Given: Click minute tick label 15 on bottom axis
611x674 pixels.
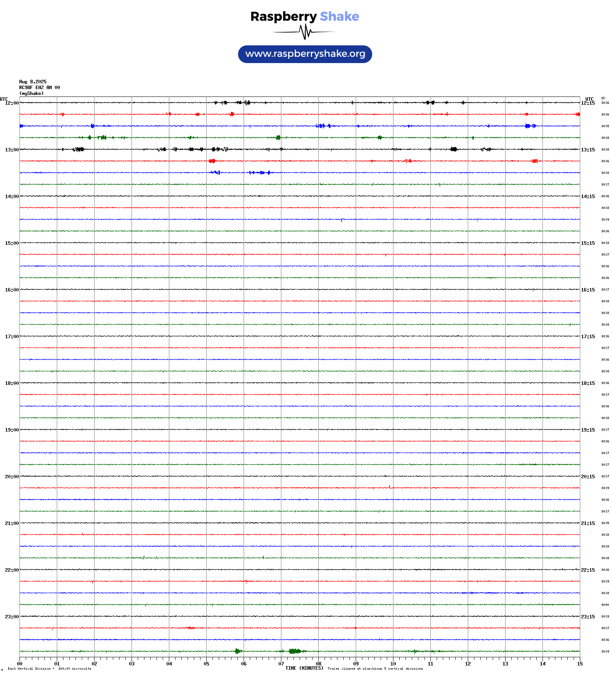Looking at the screenshot, I should pyautogui.click(x=580, y=664).
